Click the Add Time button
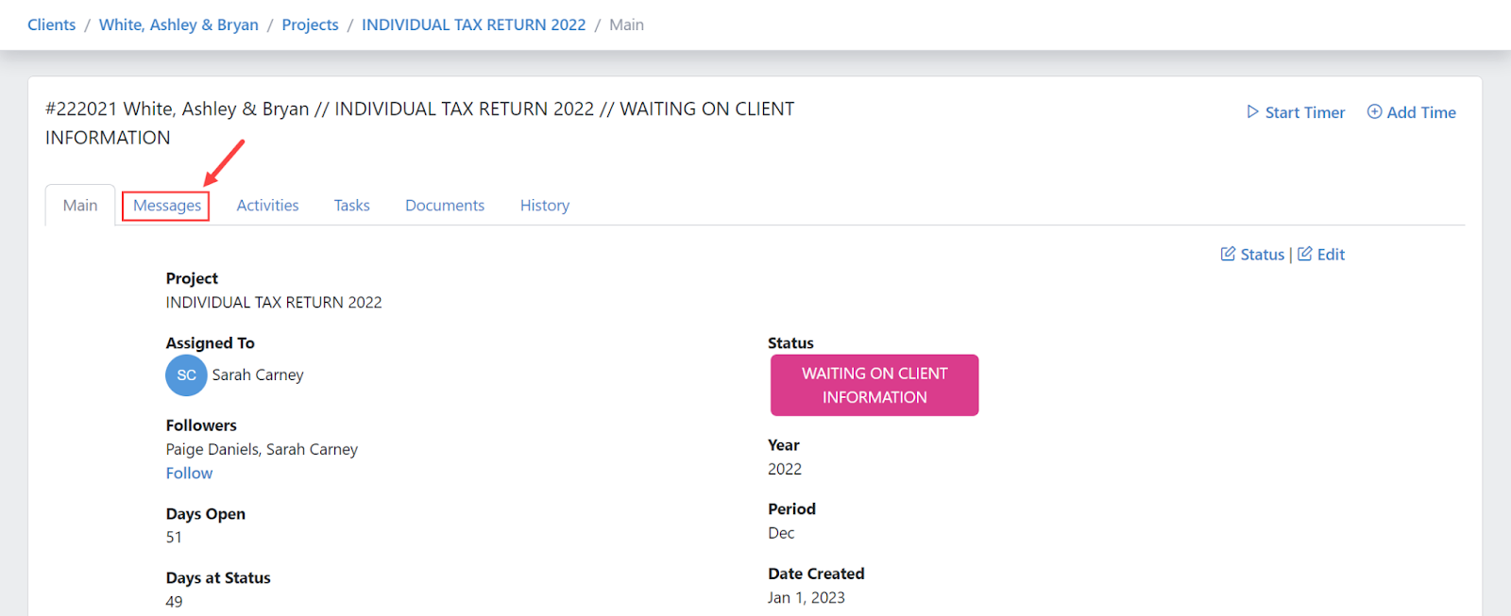 coord(1411,111)
